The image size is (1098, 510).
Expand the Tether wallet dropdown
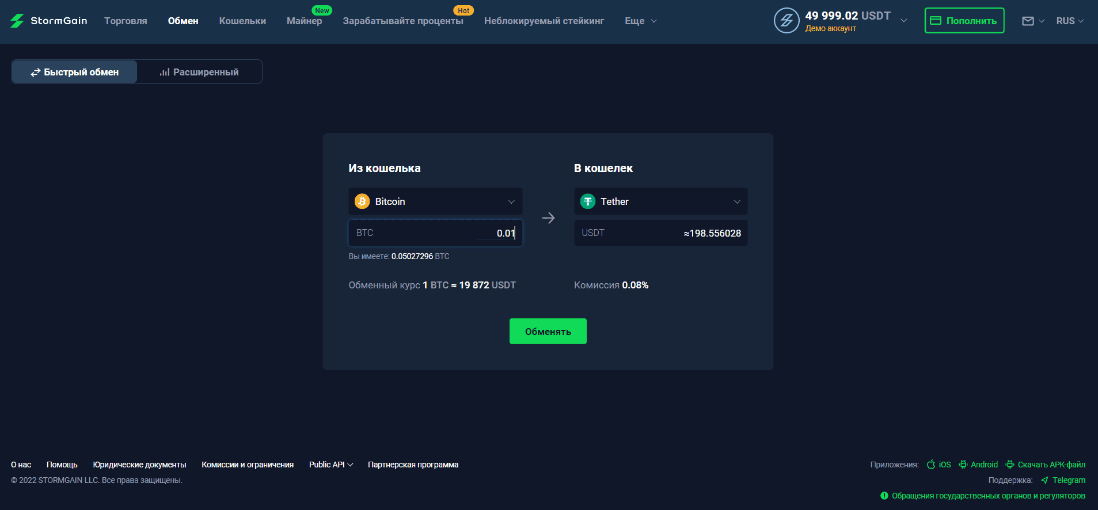coord(737,201)
